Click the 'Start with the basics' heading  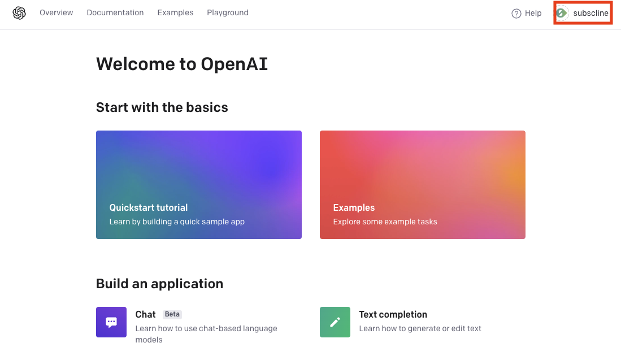pos(162,107)
